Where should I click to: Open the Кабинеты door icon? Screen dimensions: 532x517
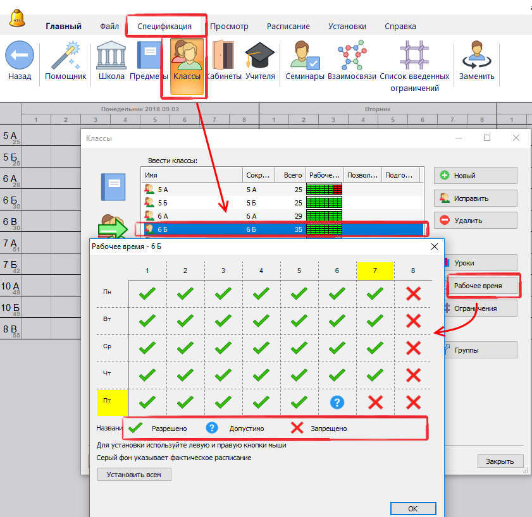223,56
